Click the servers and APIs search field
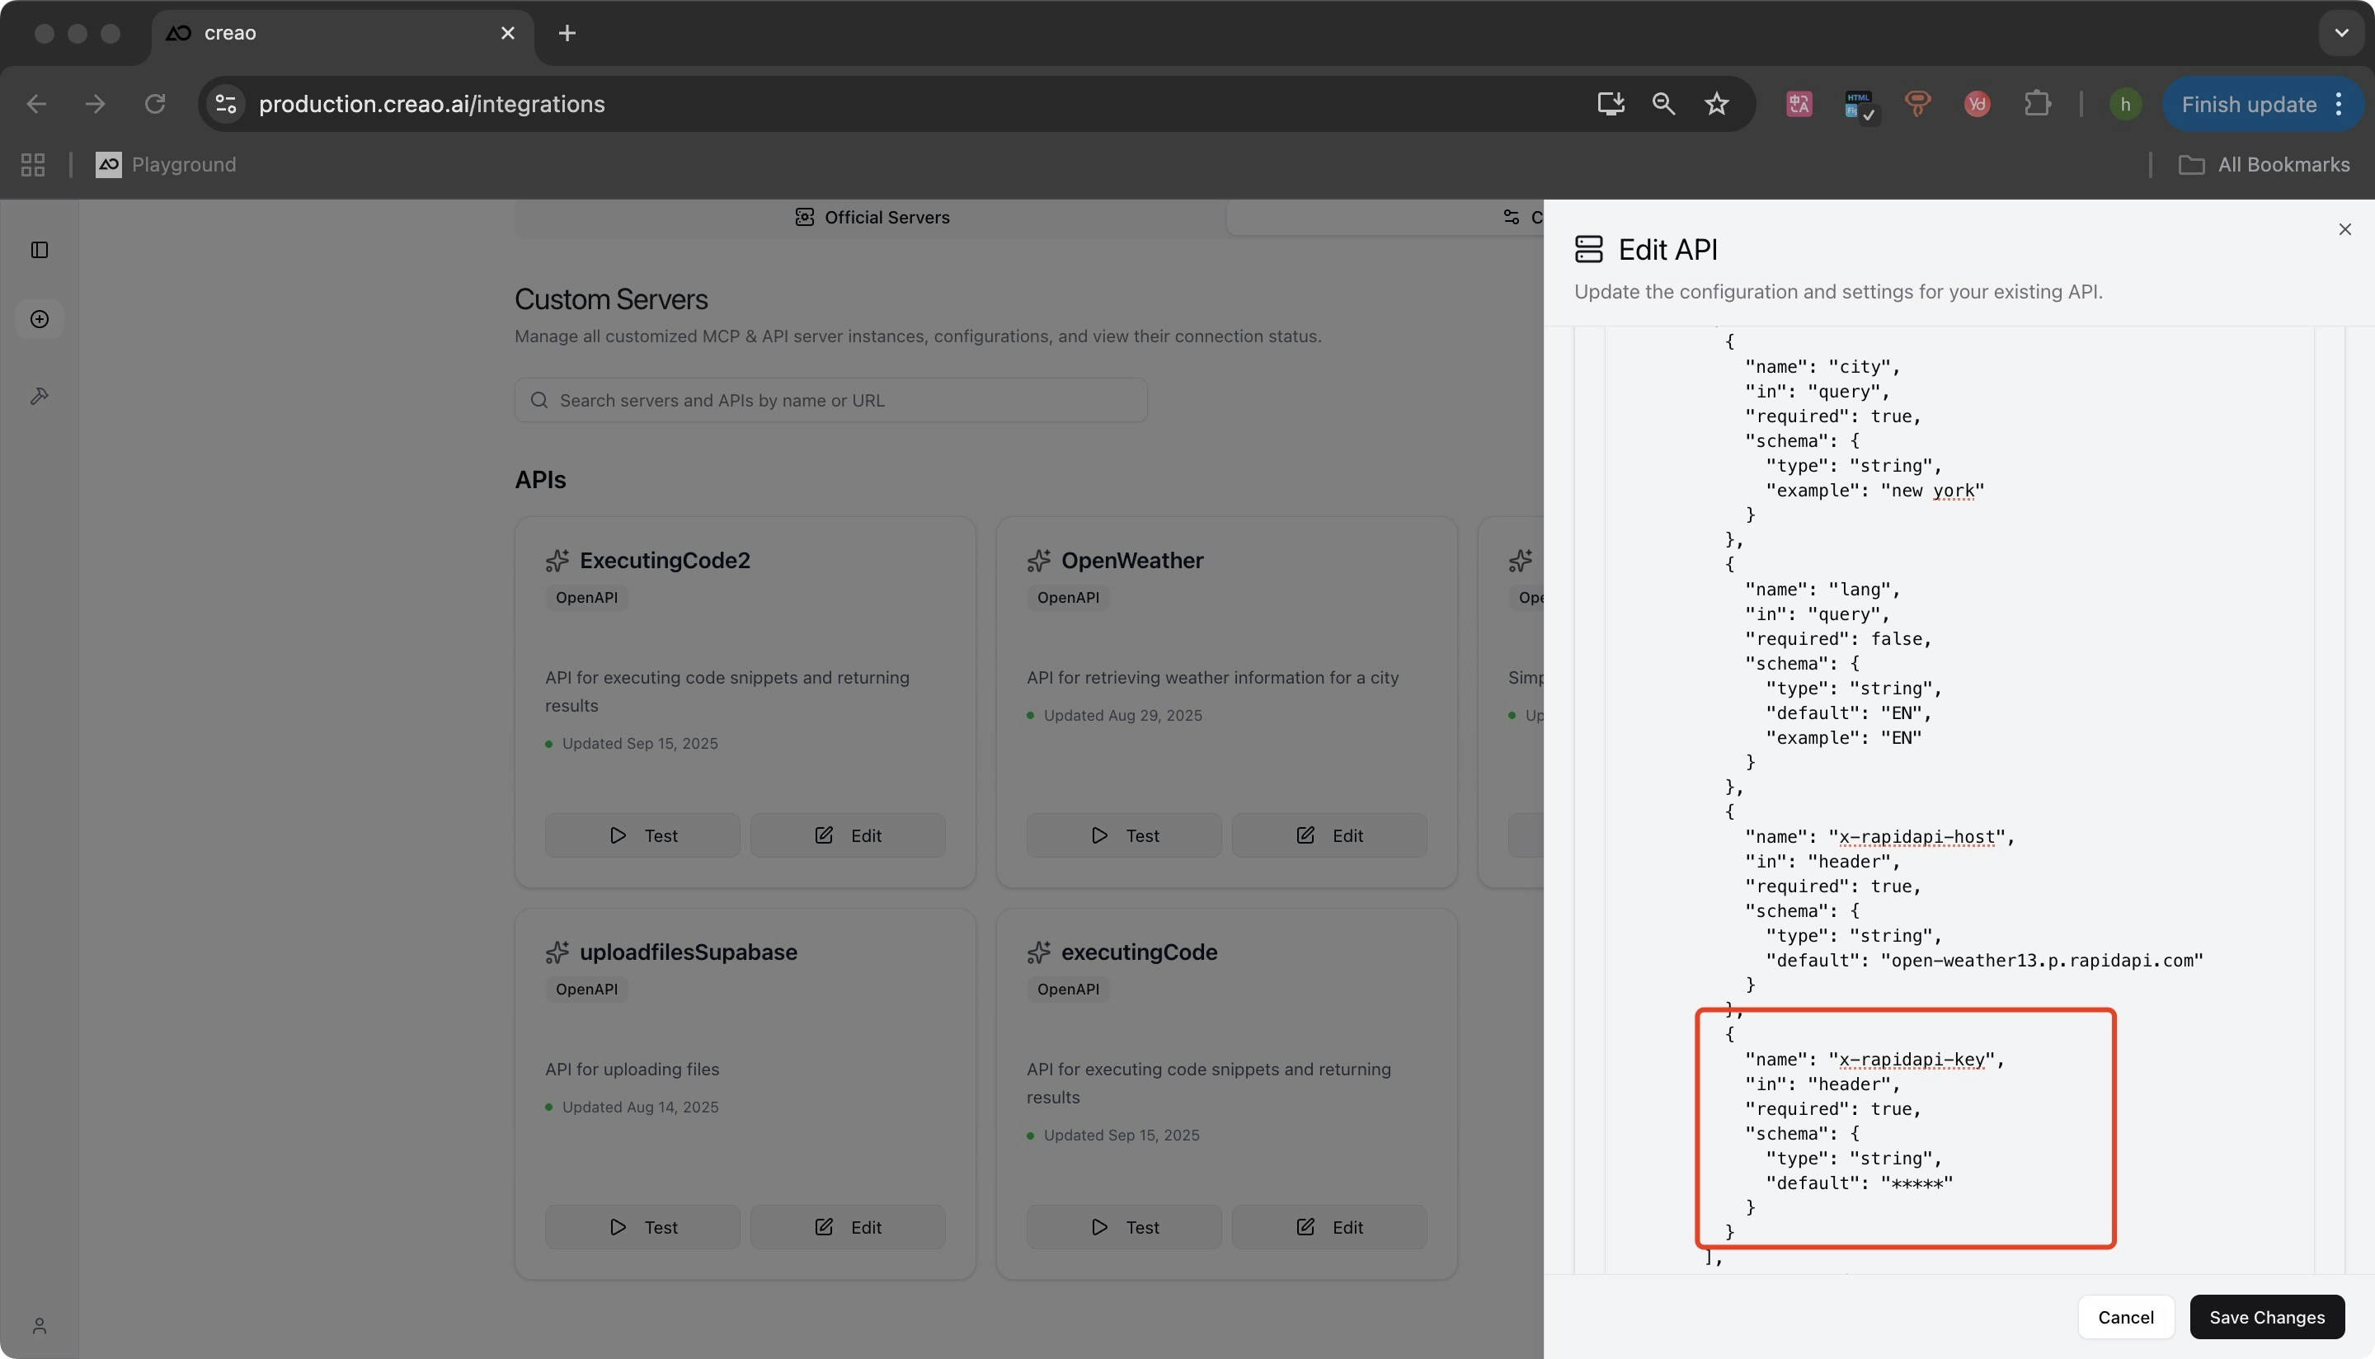The width and height of the screenshot is (2375, 1359). 830,401
